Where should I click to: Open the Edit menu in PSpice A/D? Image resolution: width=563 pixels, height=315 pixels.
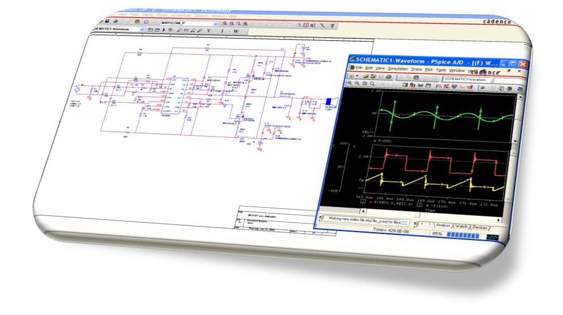369,68
